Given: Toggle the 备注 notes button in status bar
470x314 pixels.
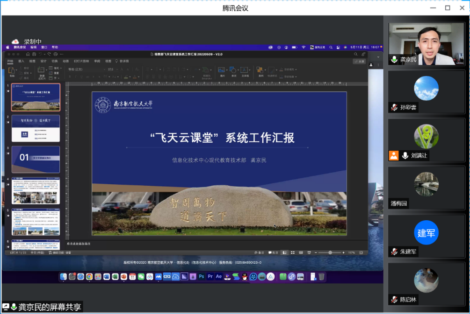Looking at the screenshot, I should coord(259,253).
